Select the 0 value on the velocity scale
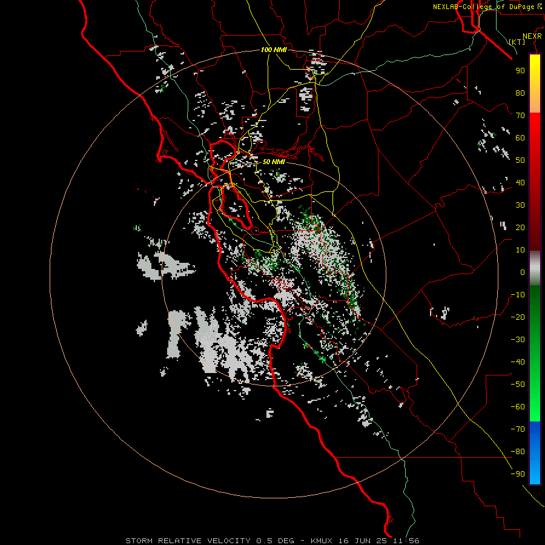 click(x=523, y=272)
